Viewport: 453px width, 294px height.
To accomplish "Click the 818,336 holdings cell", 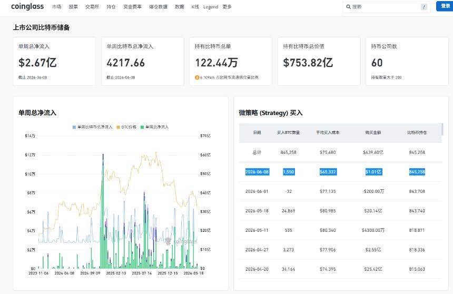I will (417, 250).
